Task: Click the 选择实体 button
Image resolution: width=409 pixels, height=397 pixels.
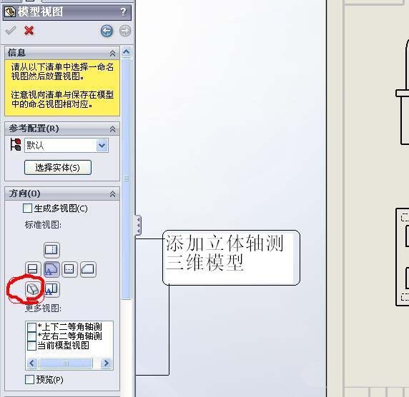Action: point(58,168)
